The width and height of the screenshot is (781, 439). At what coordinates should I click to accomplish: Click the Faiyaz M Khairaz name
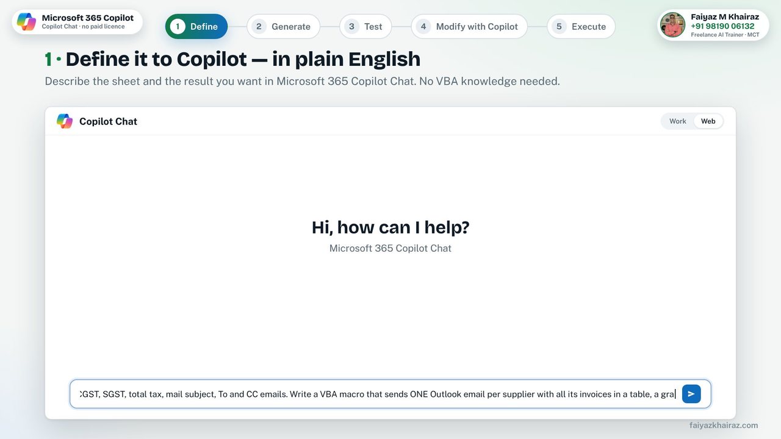(725, 17)
